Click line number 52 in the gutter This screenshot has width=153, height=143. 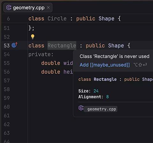coord(7,37)
